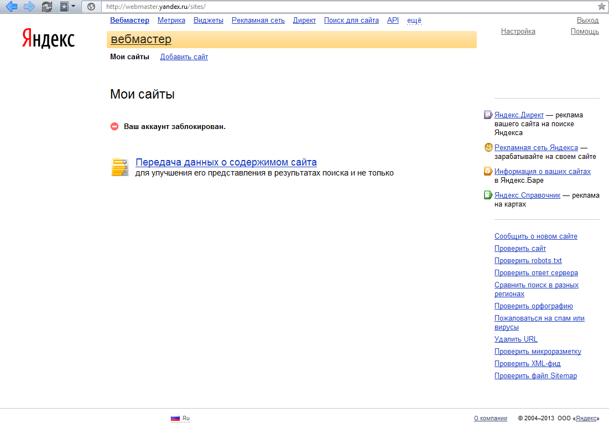Click the Яндекс.Директ icon in sidebar
Screen dimensions: 609x433
(488, 115)
